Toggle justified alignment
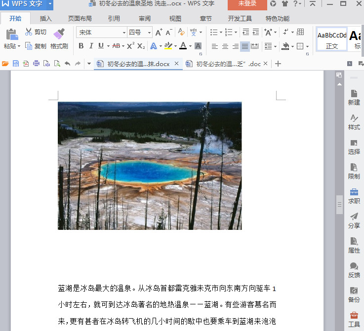The width and height of the screenshot is (364, 331). pos(245,46)
